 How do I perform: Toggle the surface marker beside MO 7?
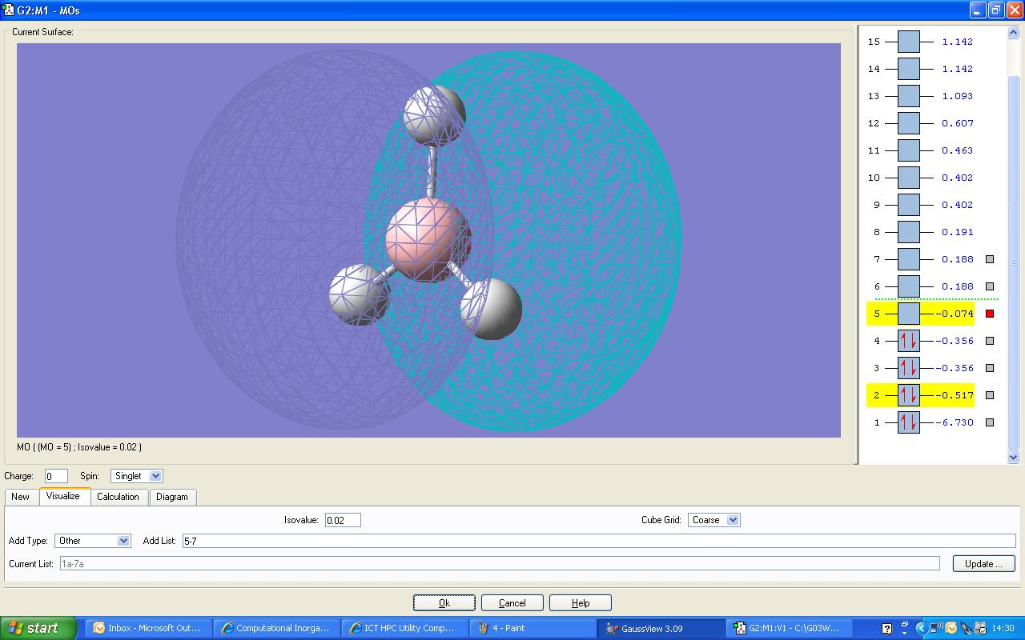(x=990, y=259)
